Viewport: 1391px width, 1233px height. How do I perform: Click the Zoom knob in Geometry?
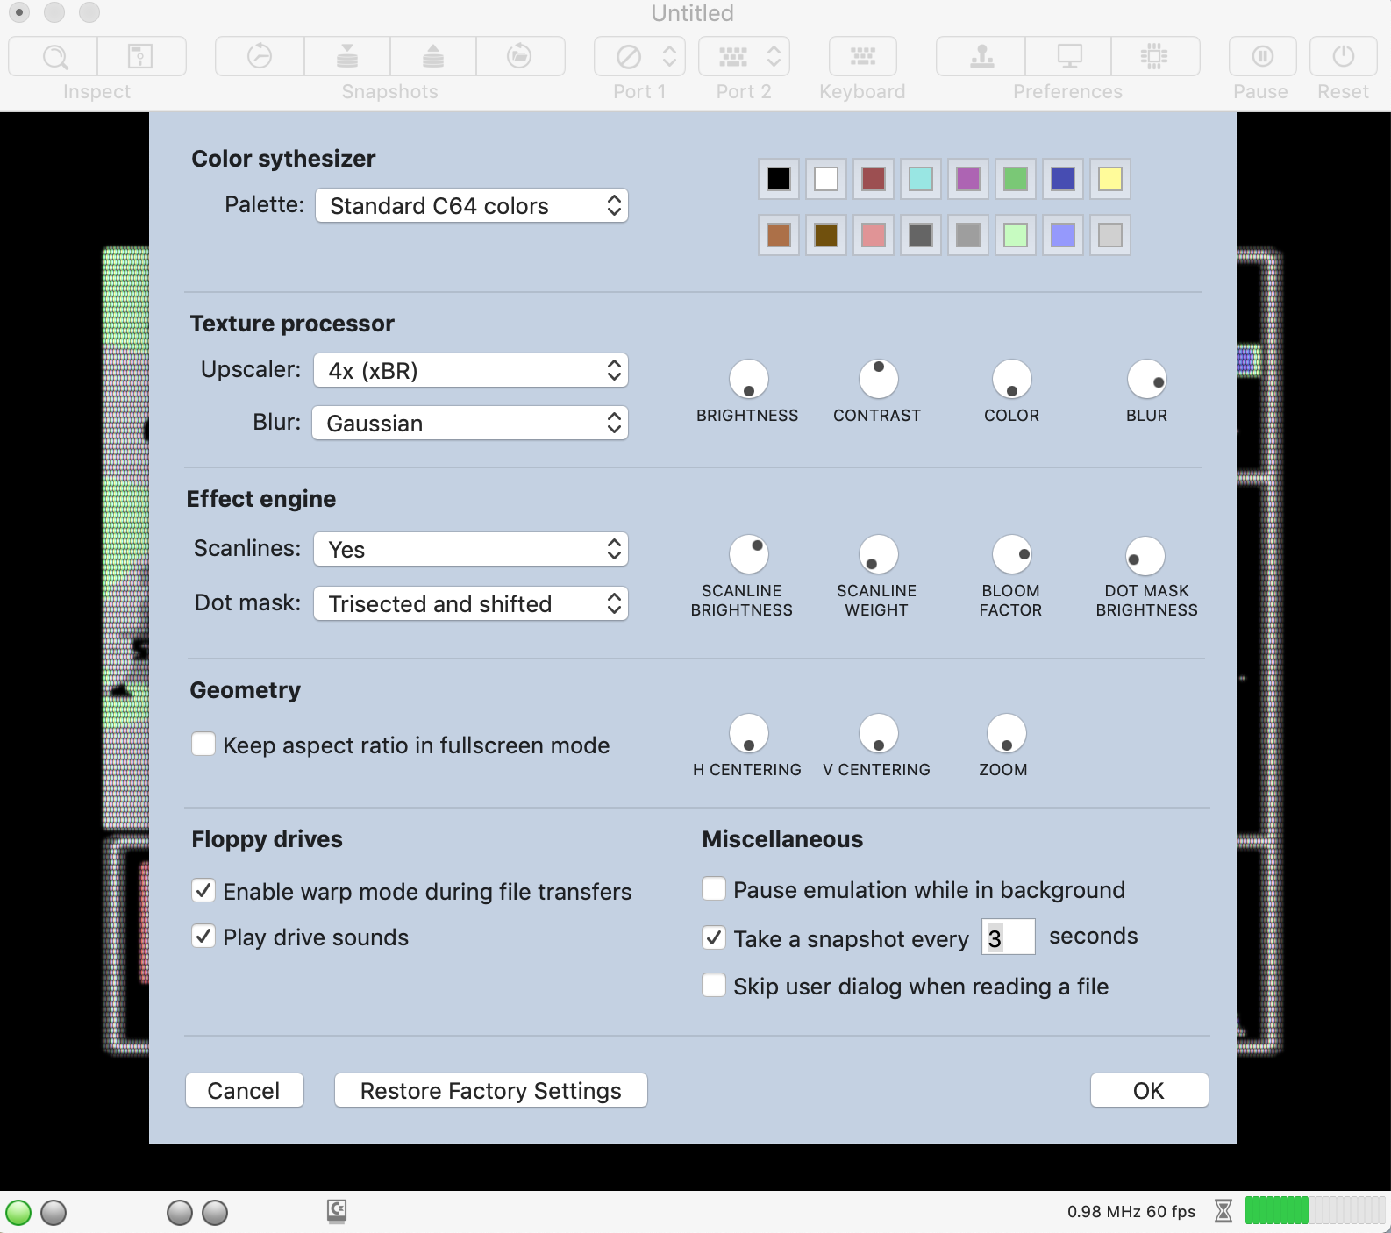[x=1007, y=734]
